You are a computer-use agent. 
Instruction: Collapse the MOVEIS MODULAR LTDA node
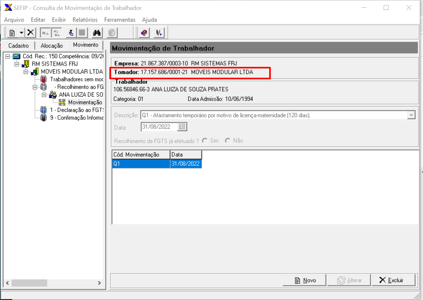[x=26, y=72]
